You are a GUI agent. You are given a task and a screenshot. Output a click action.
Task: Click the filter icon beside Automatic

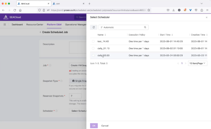pos(102,27)
